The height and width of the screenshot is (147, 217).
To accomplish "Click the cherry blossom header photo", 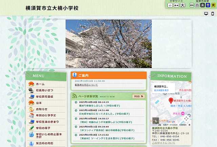I will click(108, 44).
